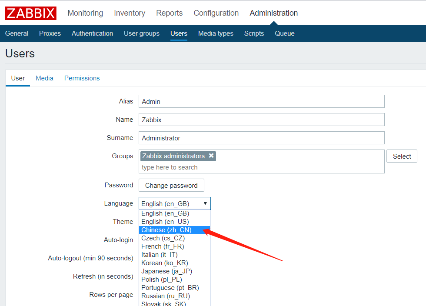The image size is (426, 306).
Task: Click Change password button
Action: (171, 185)
